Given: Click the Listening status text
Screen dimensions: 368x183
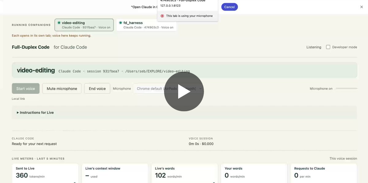Looking at the screenshot, I should (x=314, y=47).
